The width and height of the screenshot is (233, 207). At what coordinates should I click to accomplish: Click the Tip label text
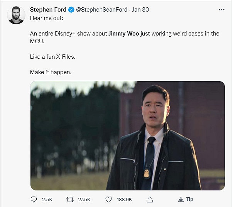(189, 199)
